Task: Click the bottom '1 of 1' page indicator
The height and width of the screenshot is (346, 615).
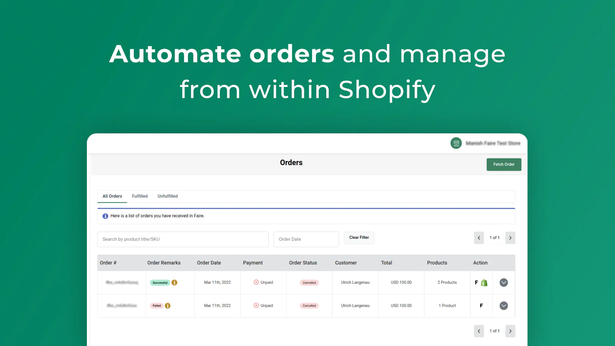Action: point(495,331)
